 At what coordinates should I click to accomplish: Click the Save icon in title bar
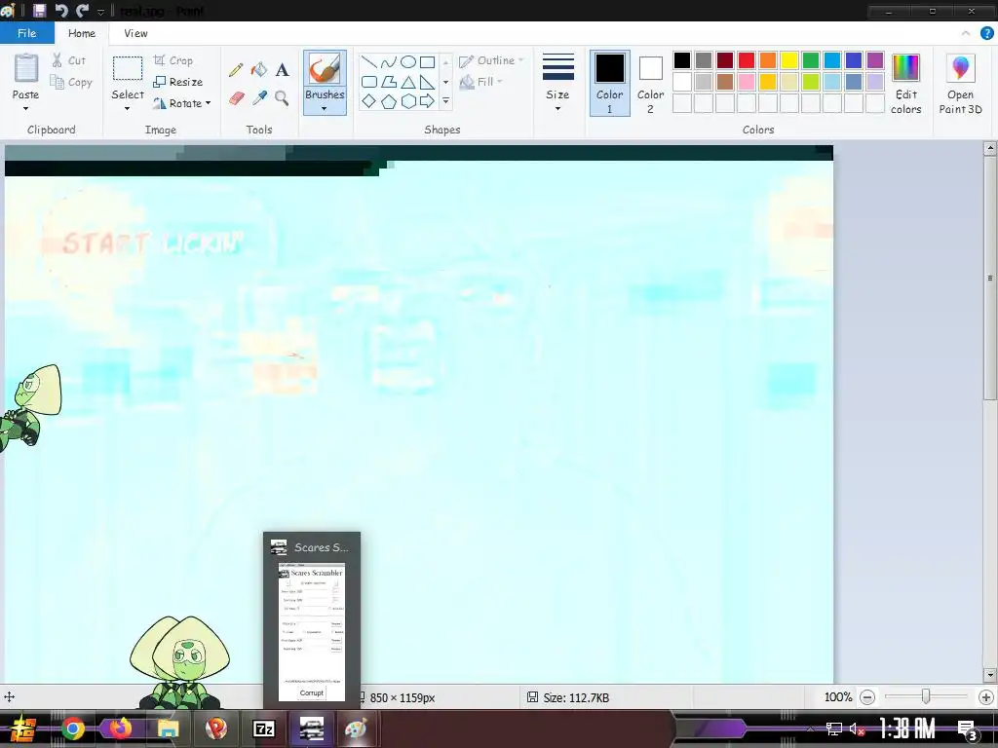39,10
